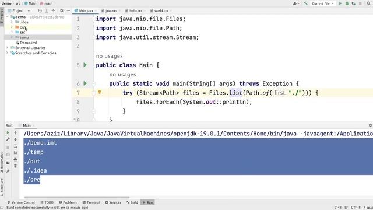The height and width of the screenshot is (210, 373).
Task: Expand Scratches and Consoles node
Action: coord(8,53)
